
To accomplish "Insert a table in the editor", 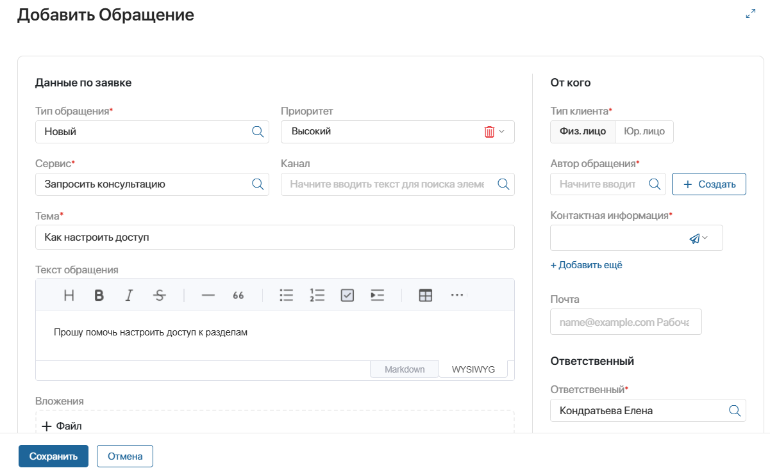I will tap(425, 295).
